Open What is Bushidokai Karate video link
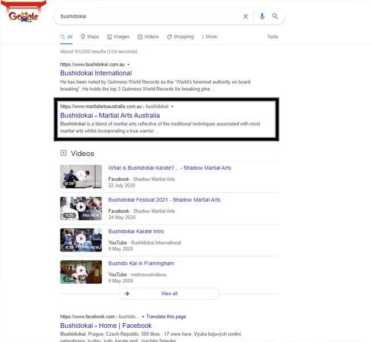371x342 pixels. tap(170, 168)
